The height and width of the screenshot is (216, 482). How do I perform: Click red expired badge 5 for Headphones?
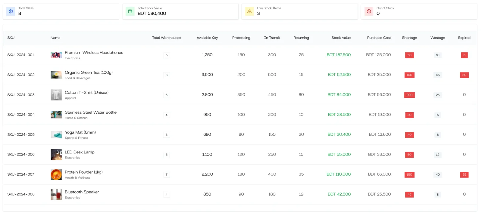click(464, 55)
